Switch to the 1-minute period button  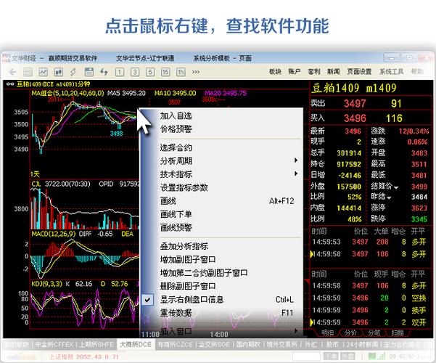(x=120, y=73)
